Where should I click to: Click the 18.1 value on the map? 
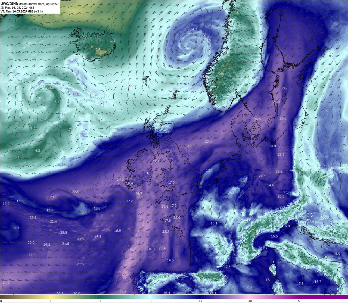tap(152, 249)
